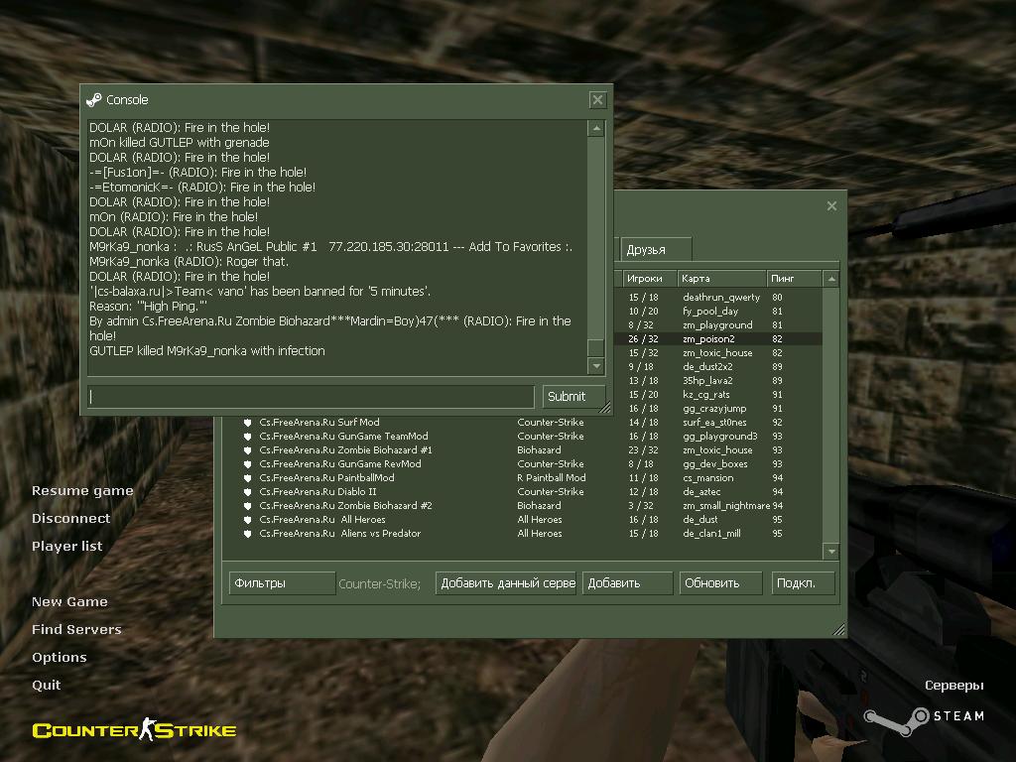
Task: Select the de_dust2x2 map row
Action: (718, 367)
